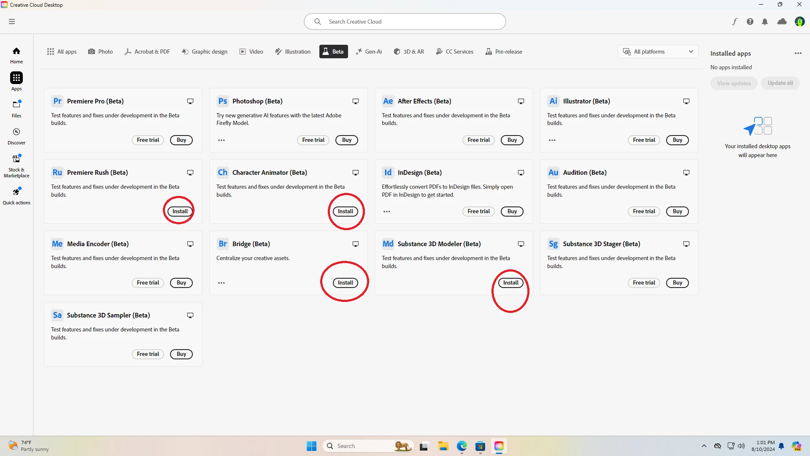Open more options for Bridge (Beta)

pos(221,283)
